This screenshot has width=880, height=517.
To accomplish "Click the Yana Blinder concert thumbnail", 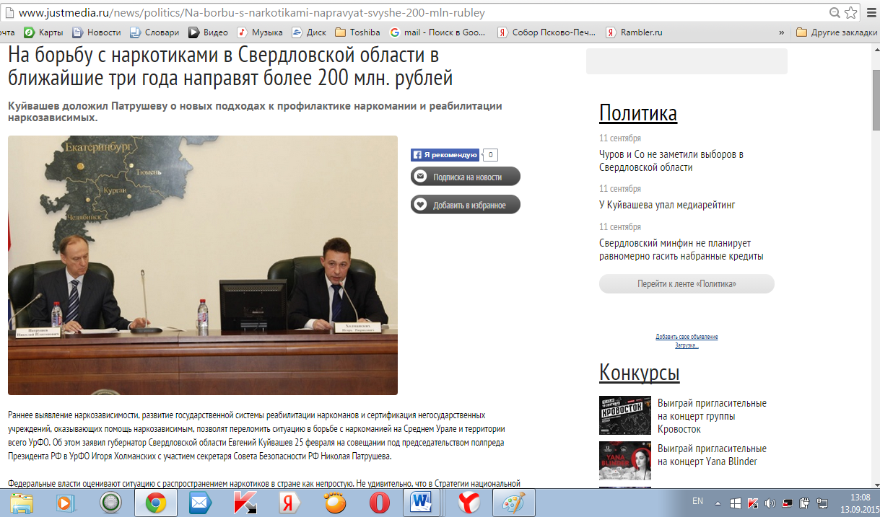I will coord(624,461).
